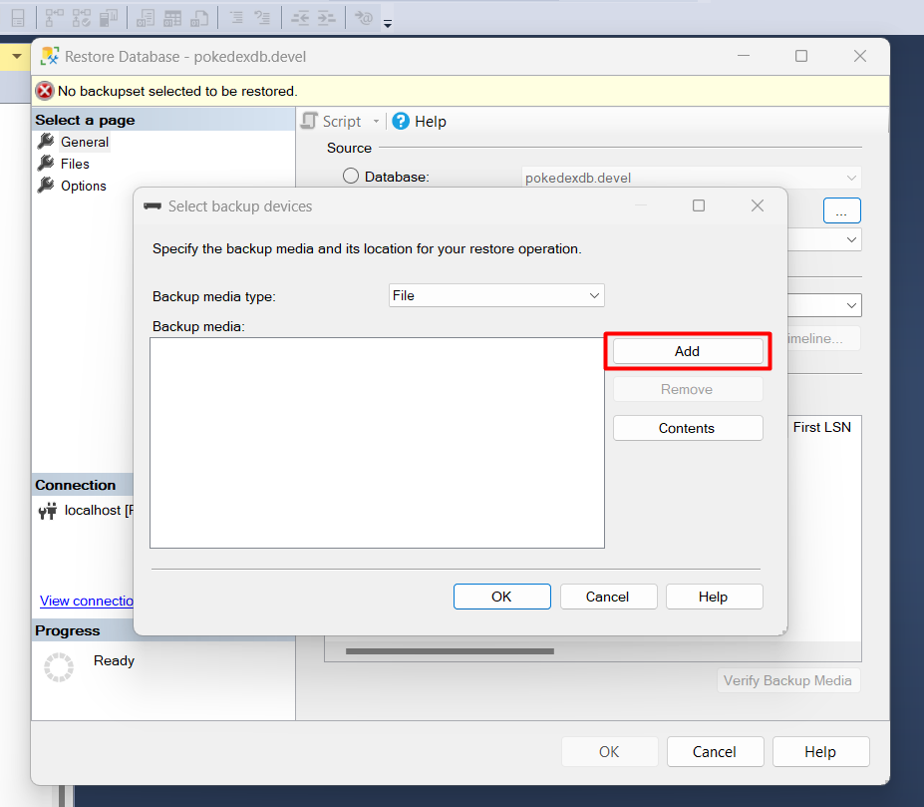Click the connection server icon near localhost

[48, 511]
